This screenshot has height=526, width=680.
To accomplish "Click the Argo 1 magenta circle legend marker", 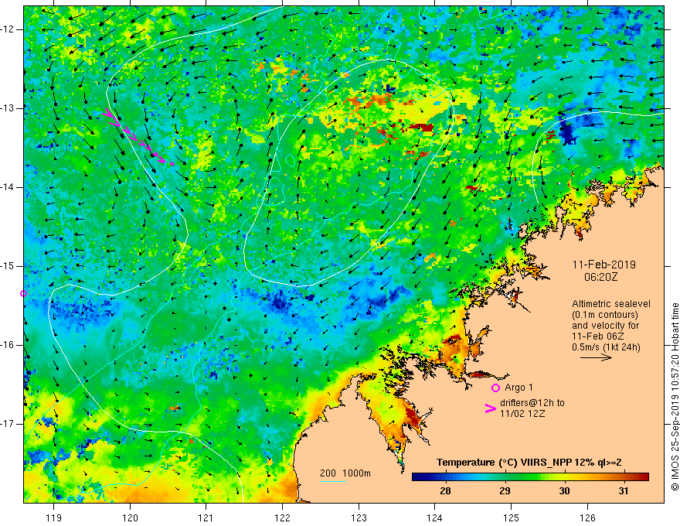I will (495, 388).
